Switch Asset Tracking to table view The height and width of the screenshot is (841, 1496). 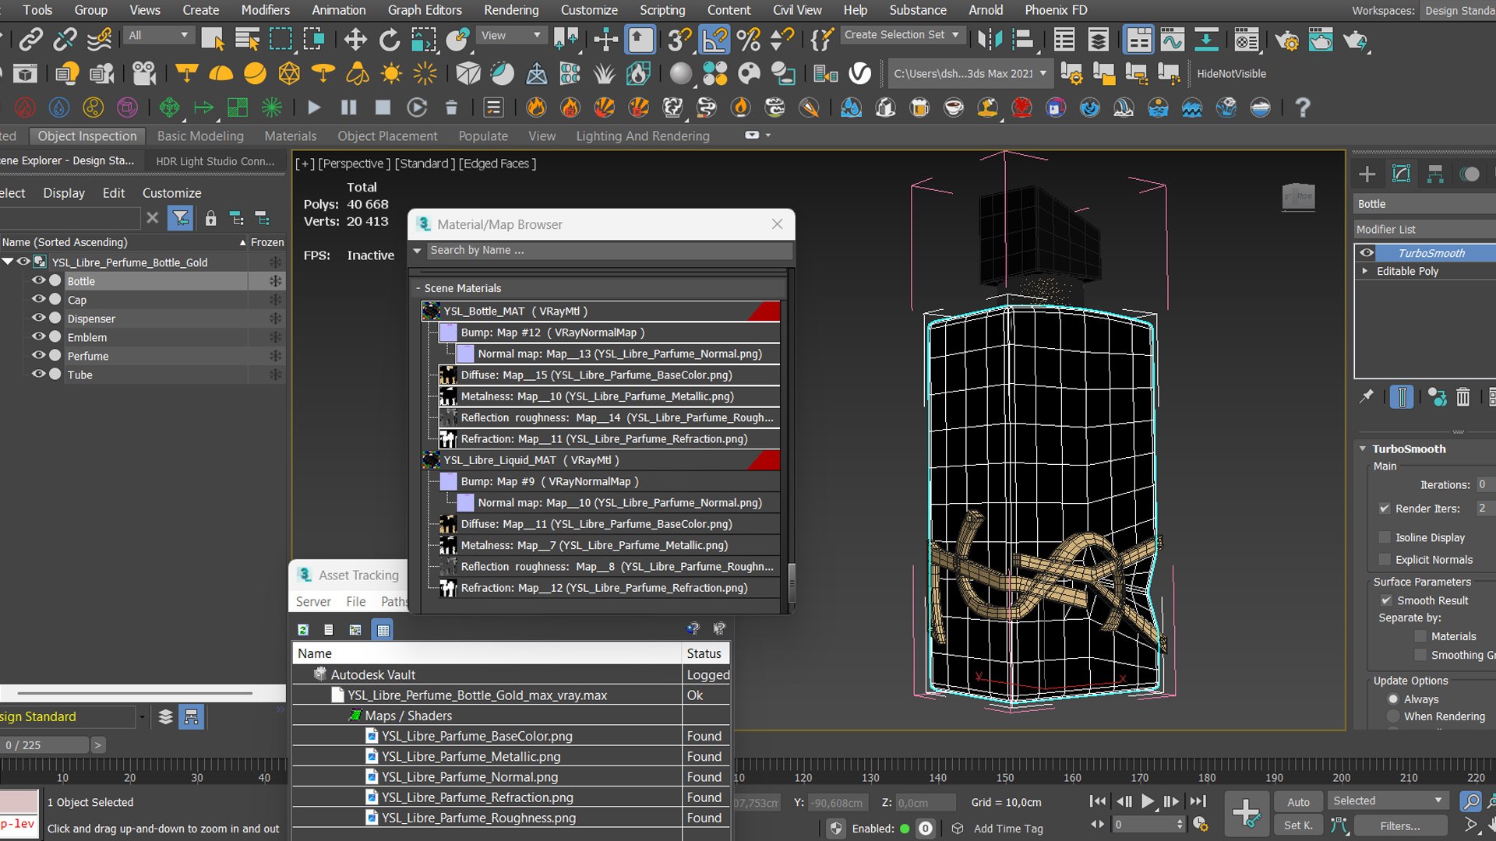click(x=383, y=629)
